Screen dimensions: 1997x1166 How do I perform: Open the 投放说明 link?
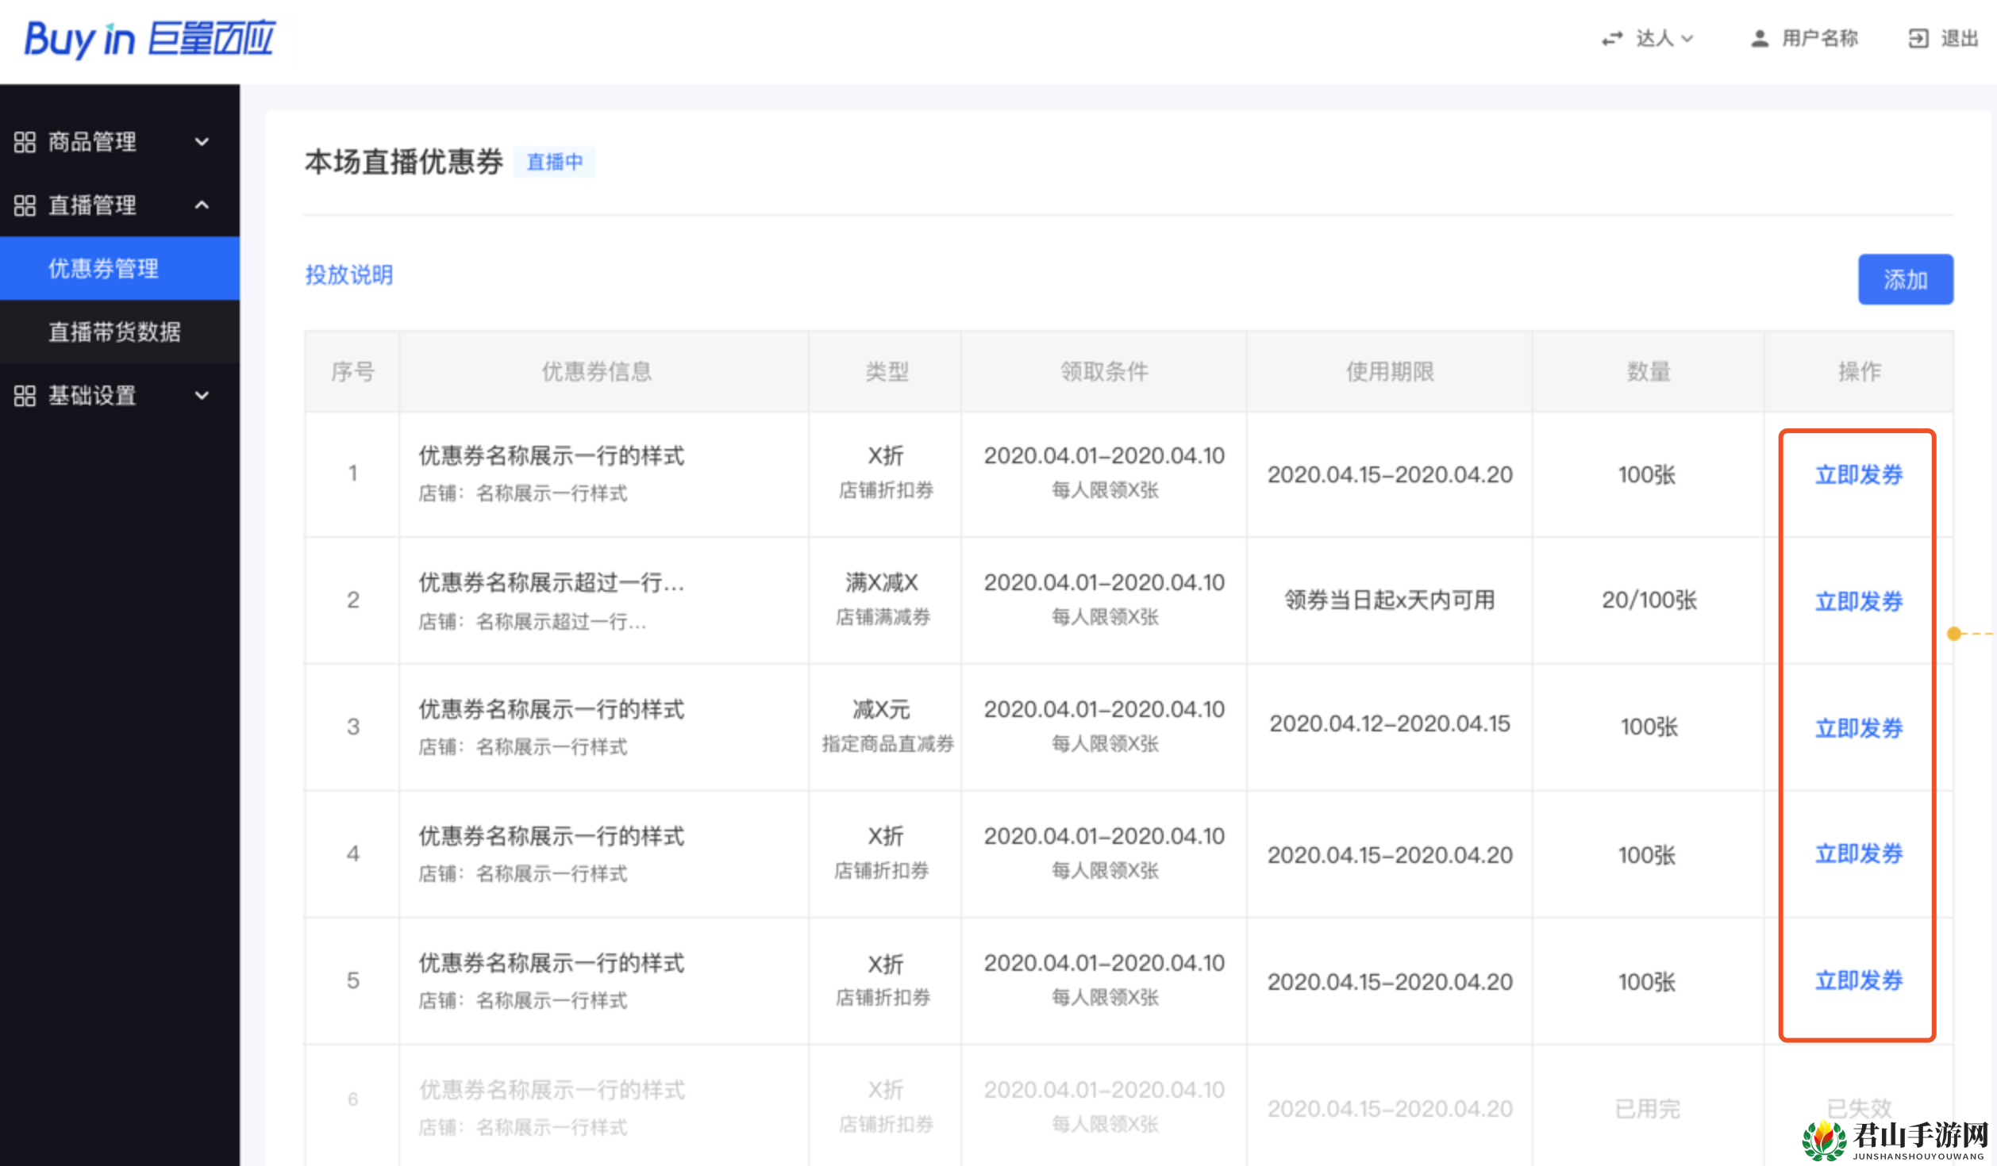(349, 274)
